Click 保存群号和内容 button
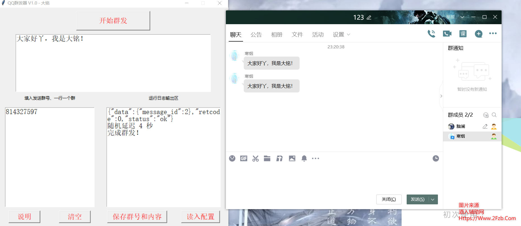This screenshot has width=521, height=226. (x=137, y=217)
